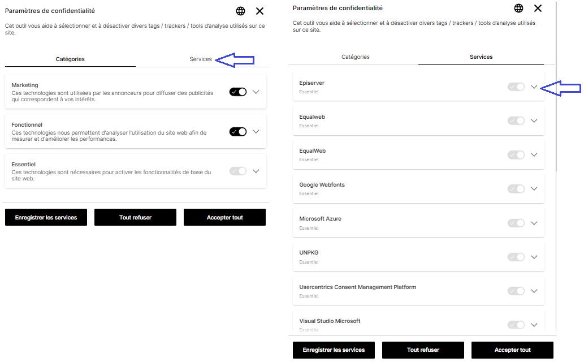Viewport: 584px width, 362px height.
Task: Close the Services list privacy panel
Action: tap(538, 8)
